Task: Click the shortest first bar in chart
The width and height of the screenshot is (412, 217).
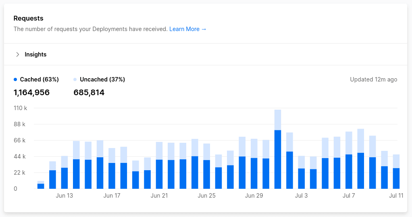Action: tap(41, 186)
